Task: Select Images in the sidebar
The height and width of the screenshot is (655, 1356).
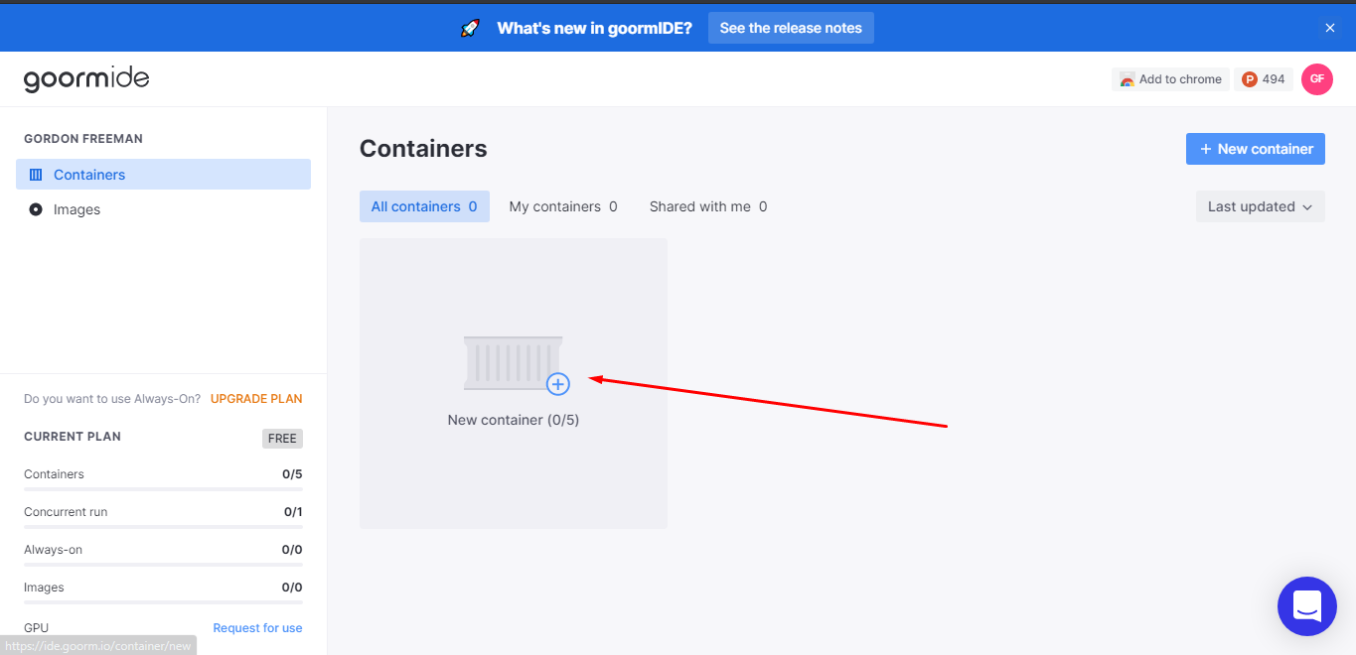Action: [x=76, y=209]
